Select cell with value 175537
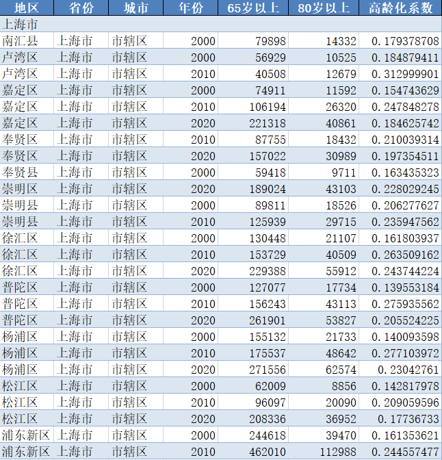The image size is (442, 460). [x=253, y=353]
